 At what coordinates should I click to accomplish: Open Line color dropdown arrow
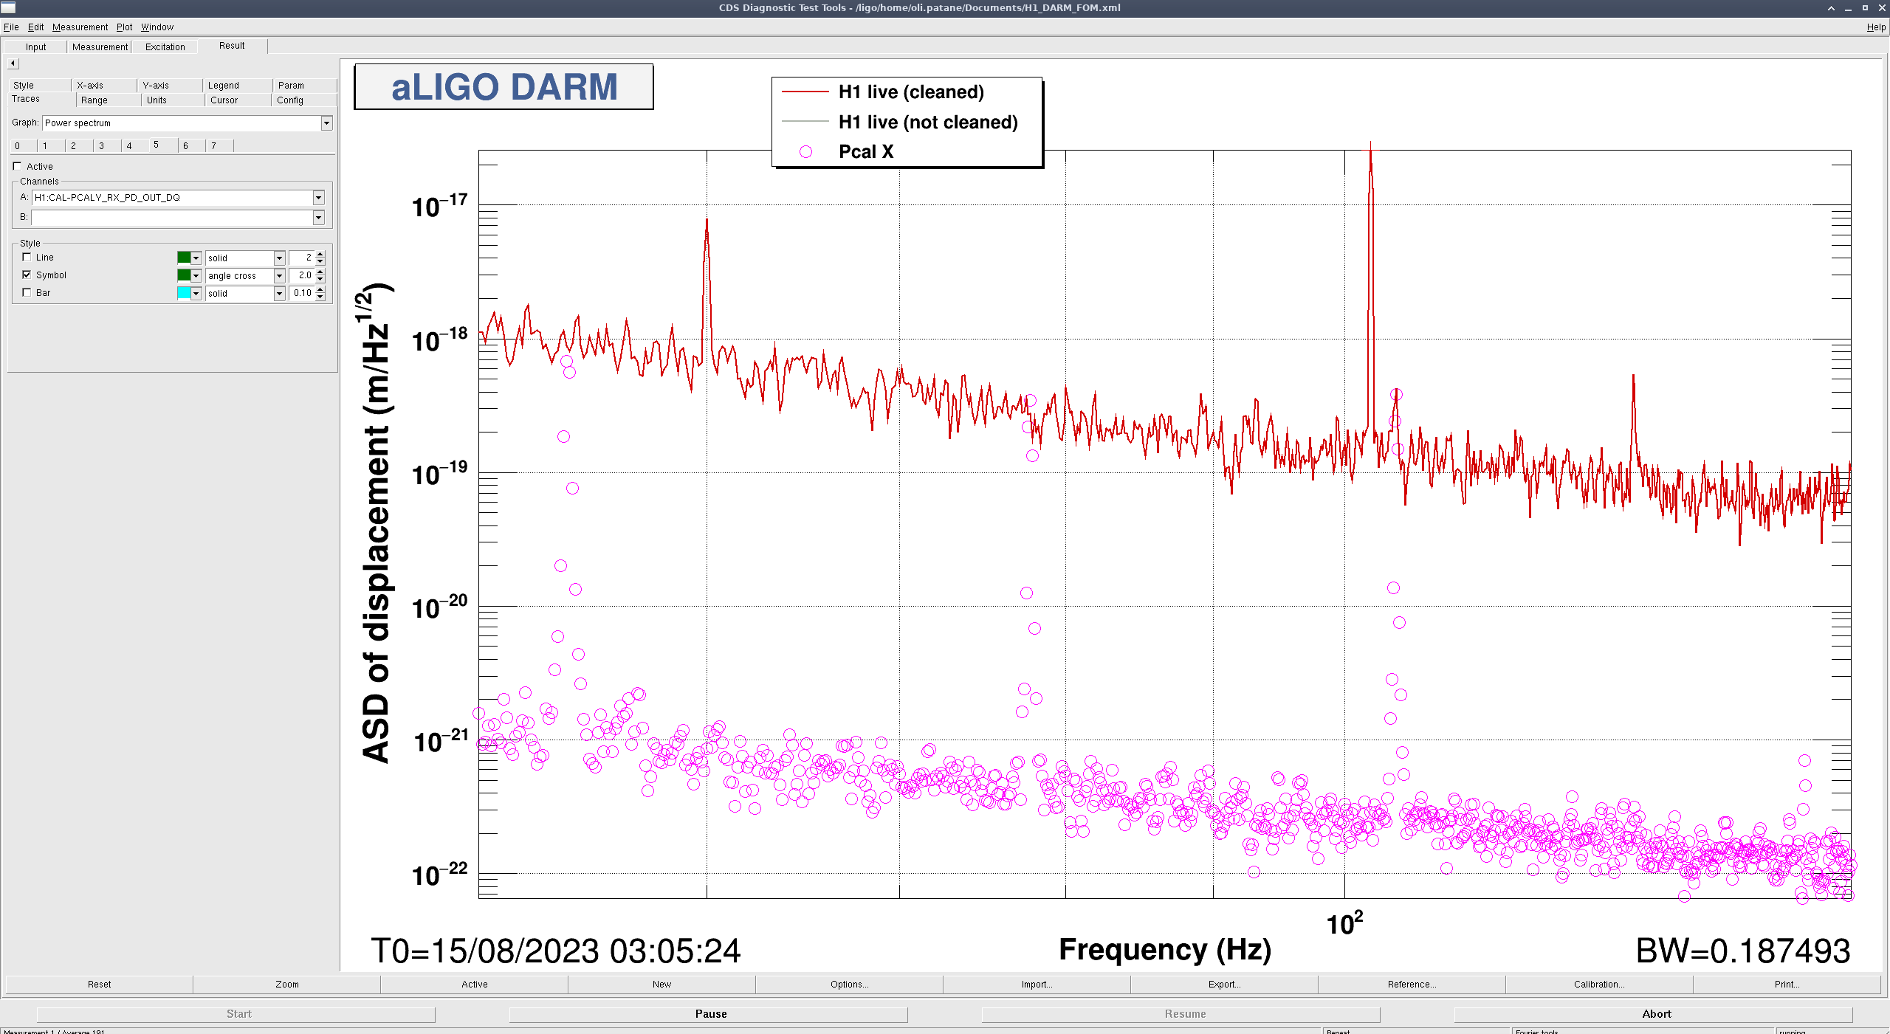pyautogui.click(x=196, y=258)
